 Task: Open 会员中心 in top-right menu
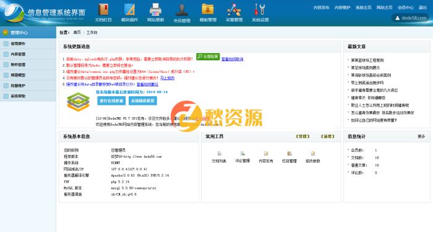click(405, 7)
